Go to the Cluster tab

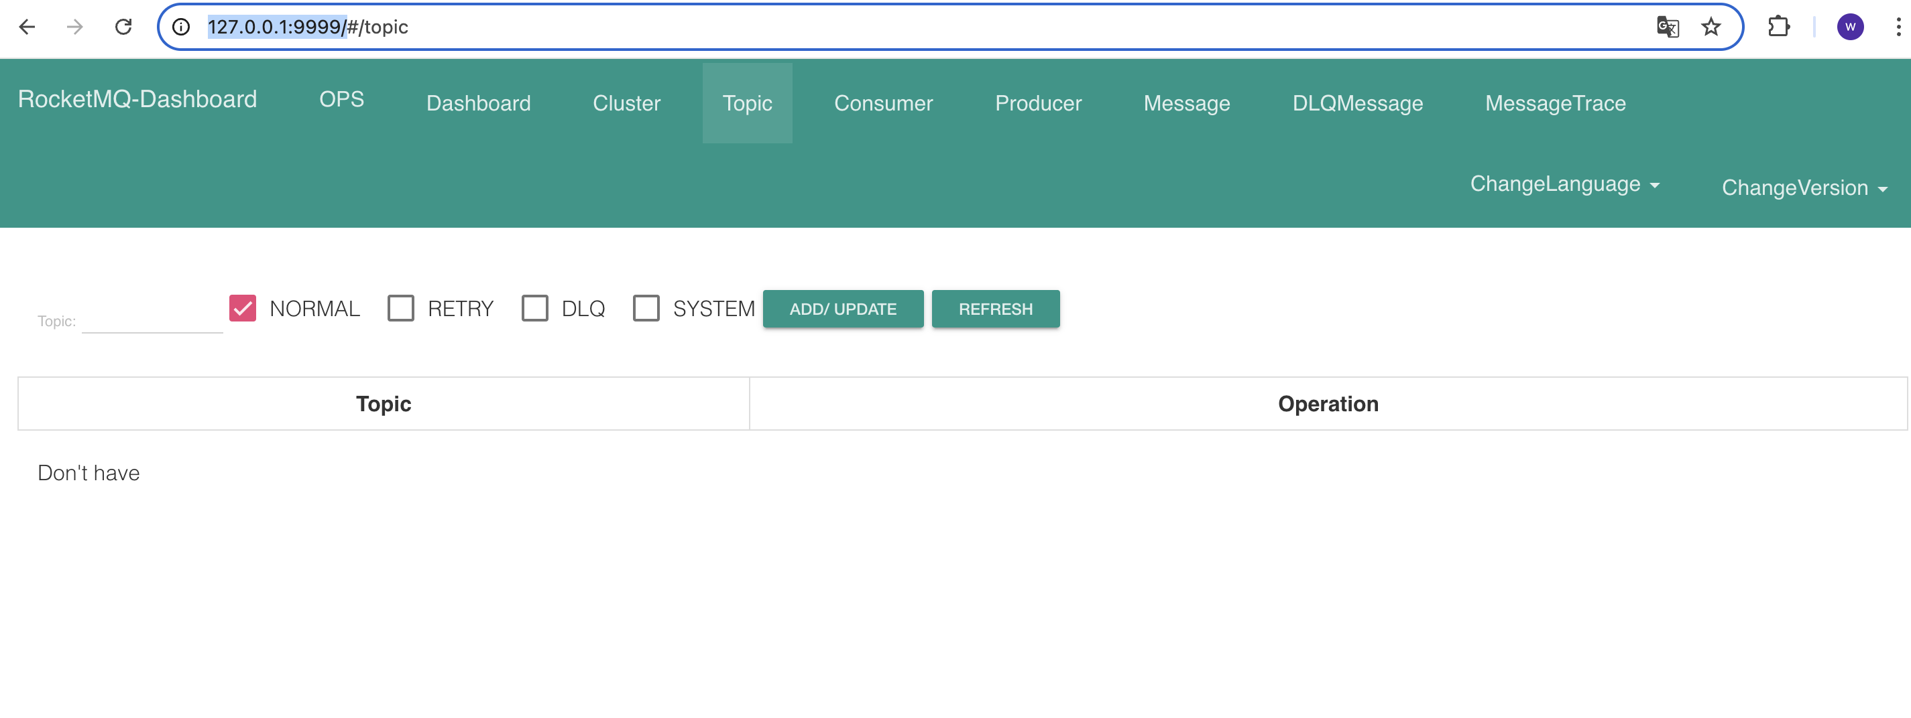pos(626,103)
